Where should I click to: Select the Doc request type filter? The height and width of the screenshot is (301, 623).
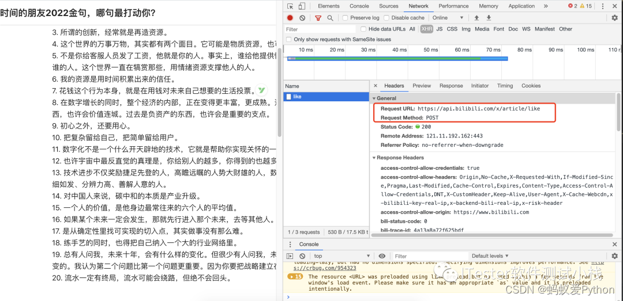coord(513,29)
